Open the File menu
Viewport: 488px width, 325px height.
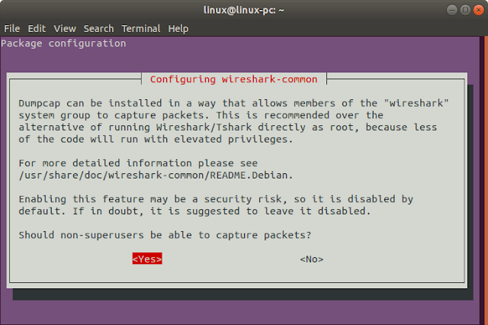(12, 29)
